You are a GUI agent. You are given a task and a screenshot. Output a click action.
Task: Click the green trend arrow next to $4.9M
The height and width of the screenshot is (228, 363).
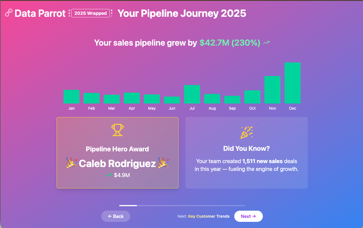(x=108, y=175)
